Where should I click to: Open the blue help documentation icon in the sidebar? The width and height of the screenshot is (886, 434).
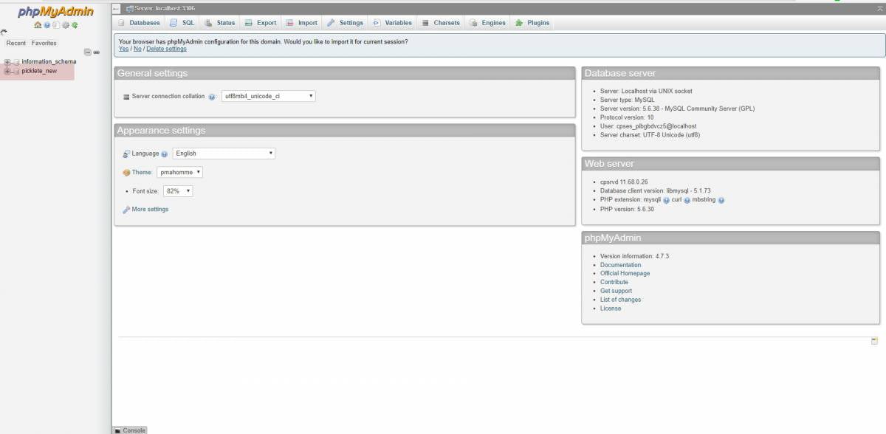point(47,25)
